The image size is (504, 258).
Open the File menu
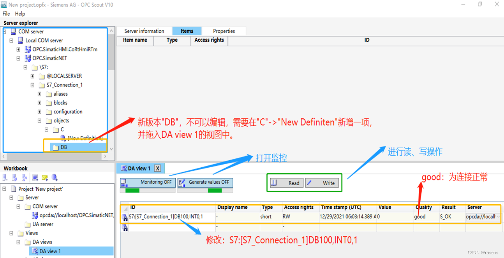click(6, 14)
